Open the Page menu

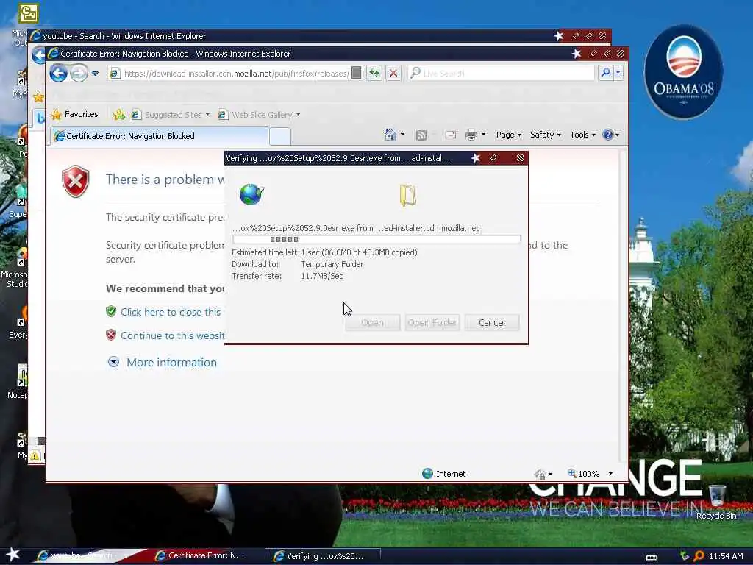pos(509,135)
